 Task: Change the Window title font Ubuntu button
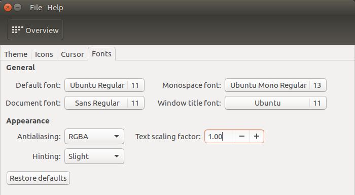click(x=275, y=103)
